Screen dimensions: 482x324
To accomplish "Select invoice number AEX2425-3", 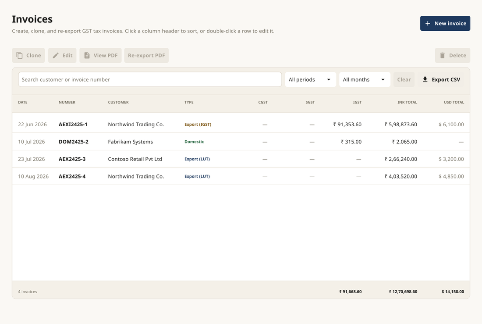I will coord(72,159).
